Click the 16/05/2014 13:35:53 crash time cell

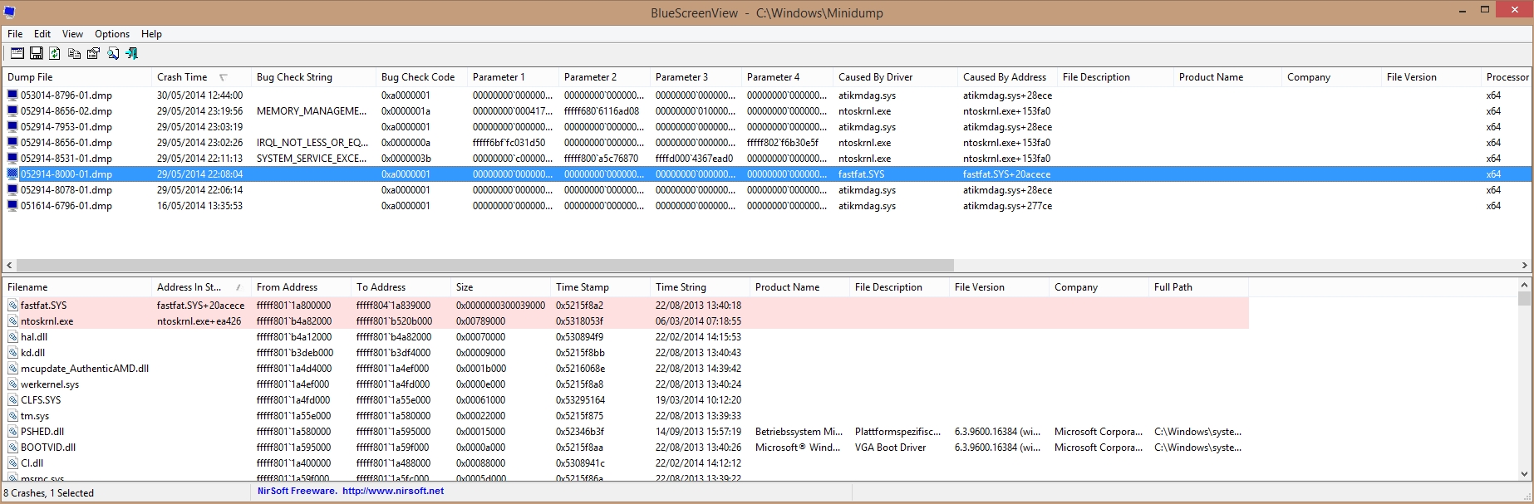[x=202, y=206]
